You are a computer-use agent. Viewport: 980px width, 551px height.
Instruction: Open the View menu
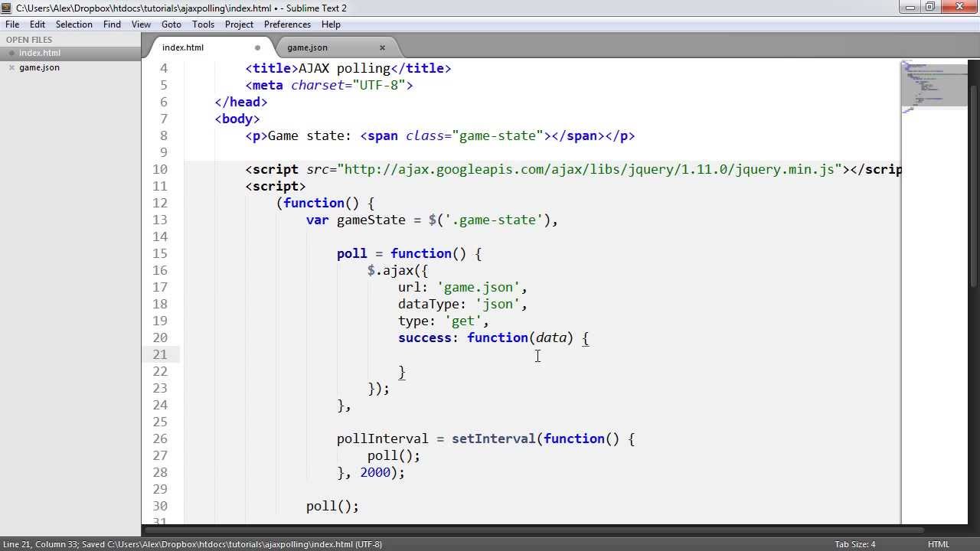(x=141, y=24)
